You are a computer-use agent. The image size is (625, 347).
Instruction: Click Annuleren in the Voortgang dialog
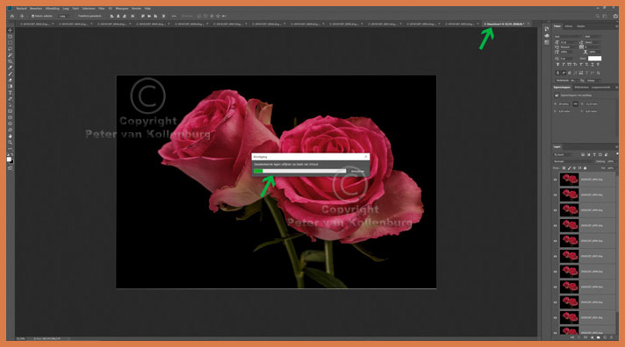(357, 171)
